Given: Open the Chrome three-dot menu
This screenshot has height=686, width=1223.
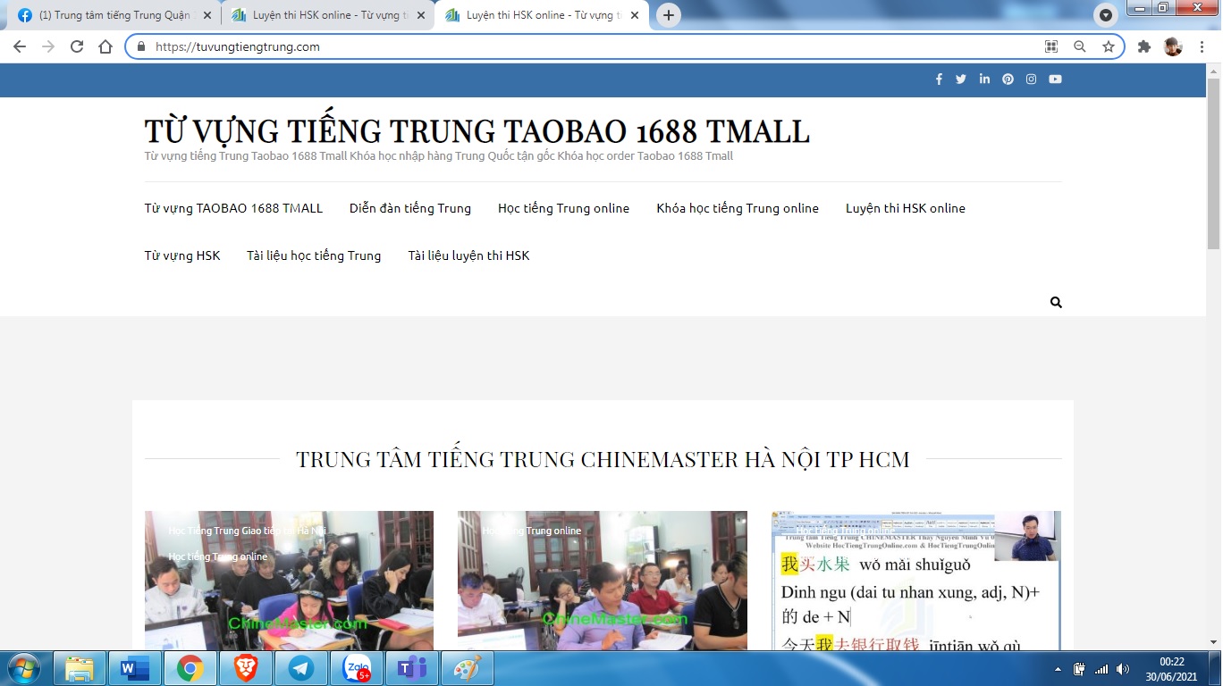Looking at the screenshot, I should click(x=1202, y=46).
